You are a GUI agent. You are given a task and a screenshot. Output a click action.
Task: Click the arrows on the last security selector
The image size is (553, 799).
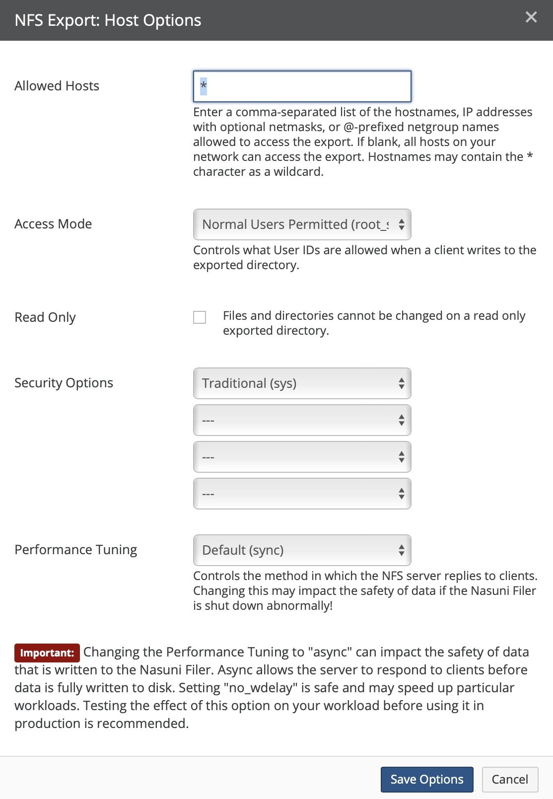point(401,494)
